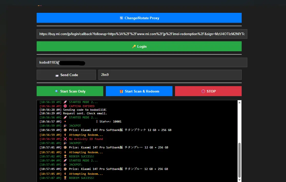This screenshot has height=182, width=286.
Task: Click the Send Code button
Action: pyautogui.click(x=66, y=75)
